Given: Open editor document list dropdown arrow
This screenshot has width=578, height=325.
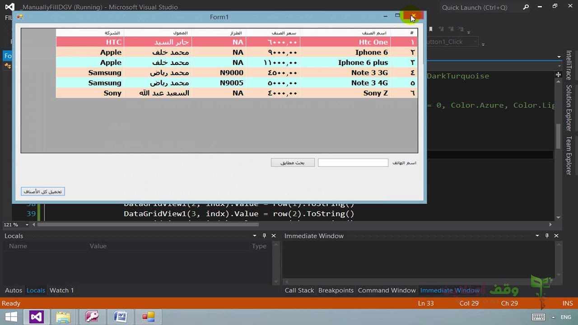Looking at the screenshot, I should [x=559, y=56].
